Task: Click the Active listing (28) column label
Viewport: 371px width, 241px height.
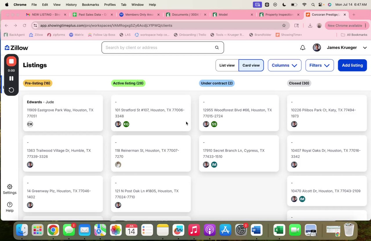Action: coord(128,83)
